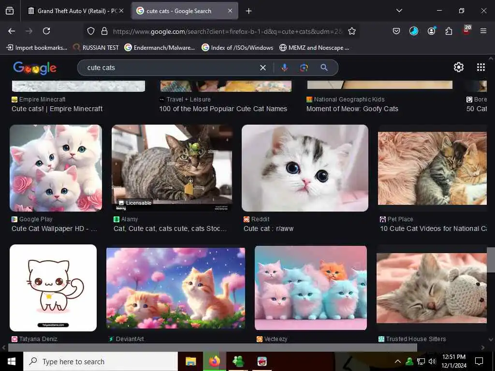Open the Angry Birds taskbar app
This screenshot has height=371, width=495.
click(262, 361)
